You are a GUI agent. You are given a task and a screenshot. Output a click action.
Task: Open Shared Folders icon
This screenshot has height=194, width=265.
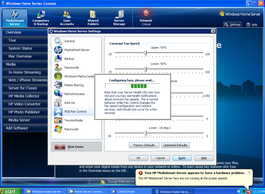(x=93, y=14)
